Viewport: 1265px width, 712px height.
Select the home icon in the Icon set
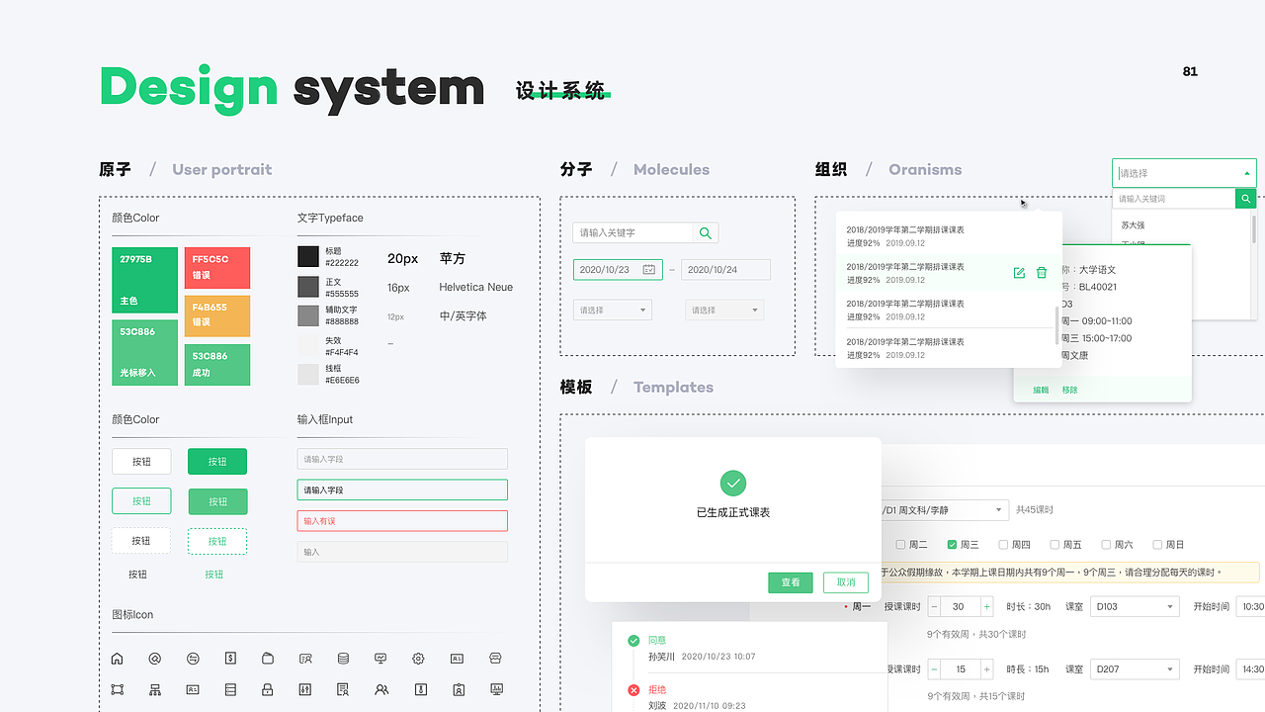click(118, 658)
